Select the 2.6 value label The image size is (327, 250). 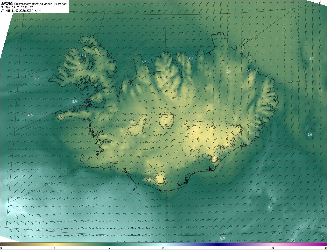pos(228,71)
